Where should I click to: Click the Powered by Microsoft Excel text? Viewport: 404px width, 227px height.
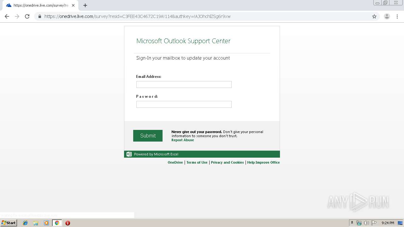156,154
